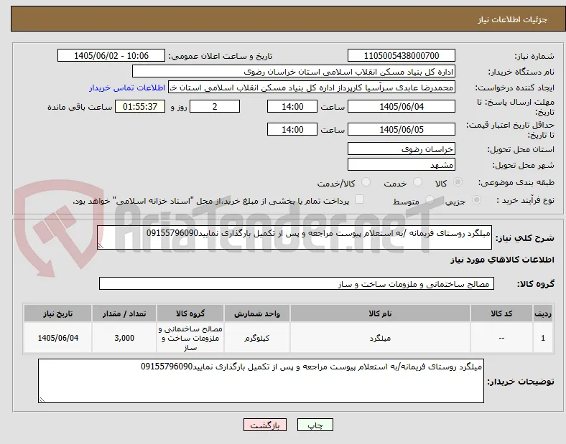Select the متوسط purchase type radio
The height and width of the screenshot is (444, 566).
pos(430,200)
